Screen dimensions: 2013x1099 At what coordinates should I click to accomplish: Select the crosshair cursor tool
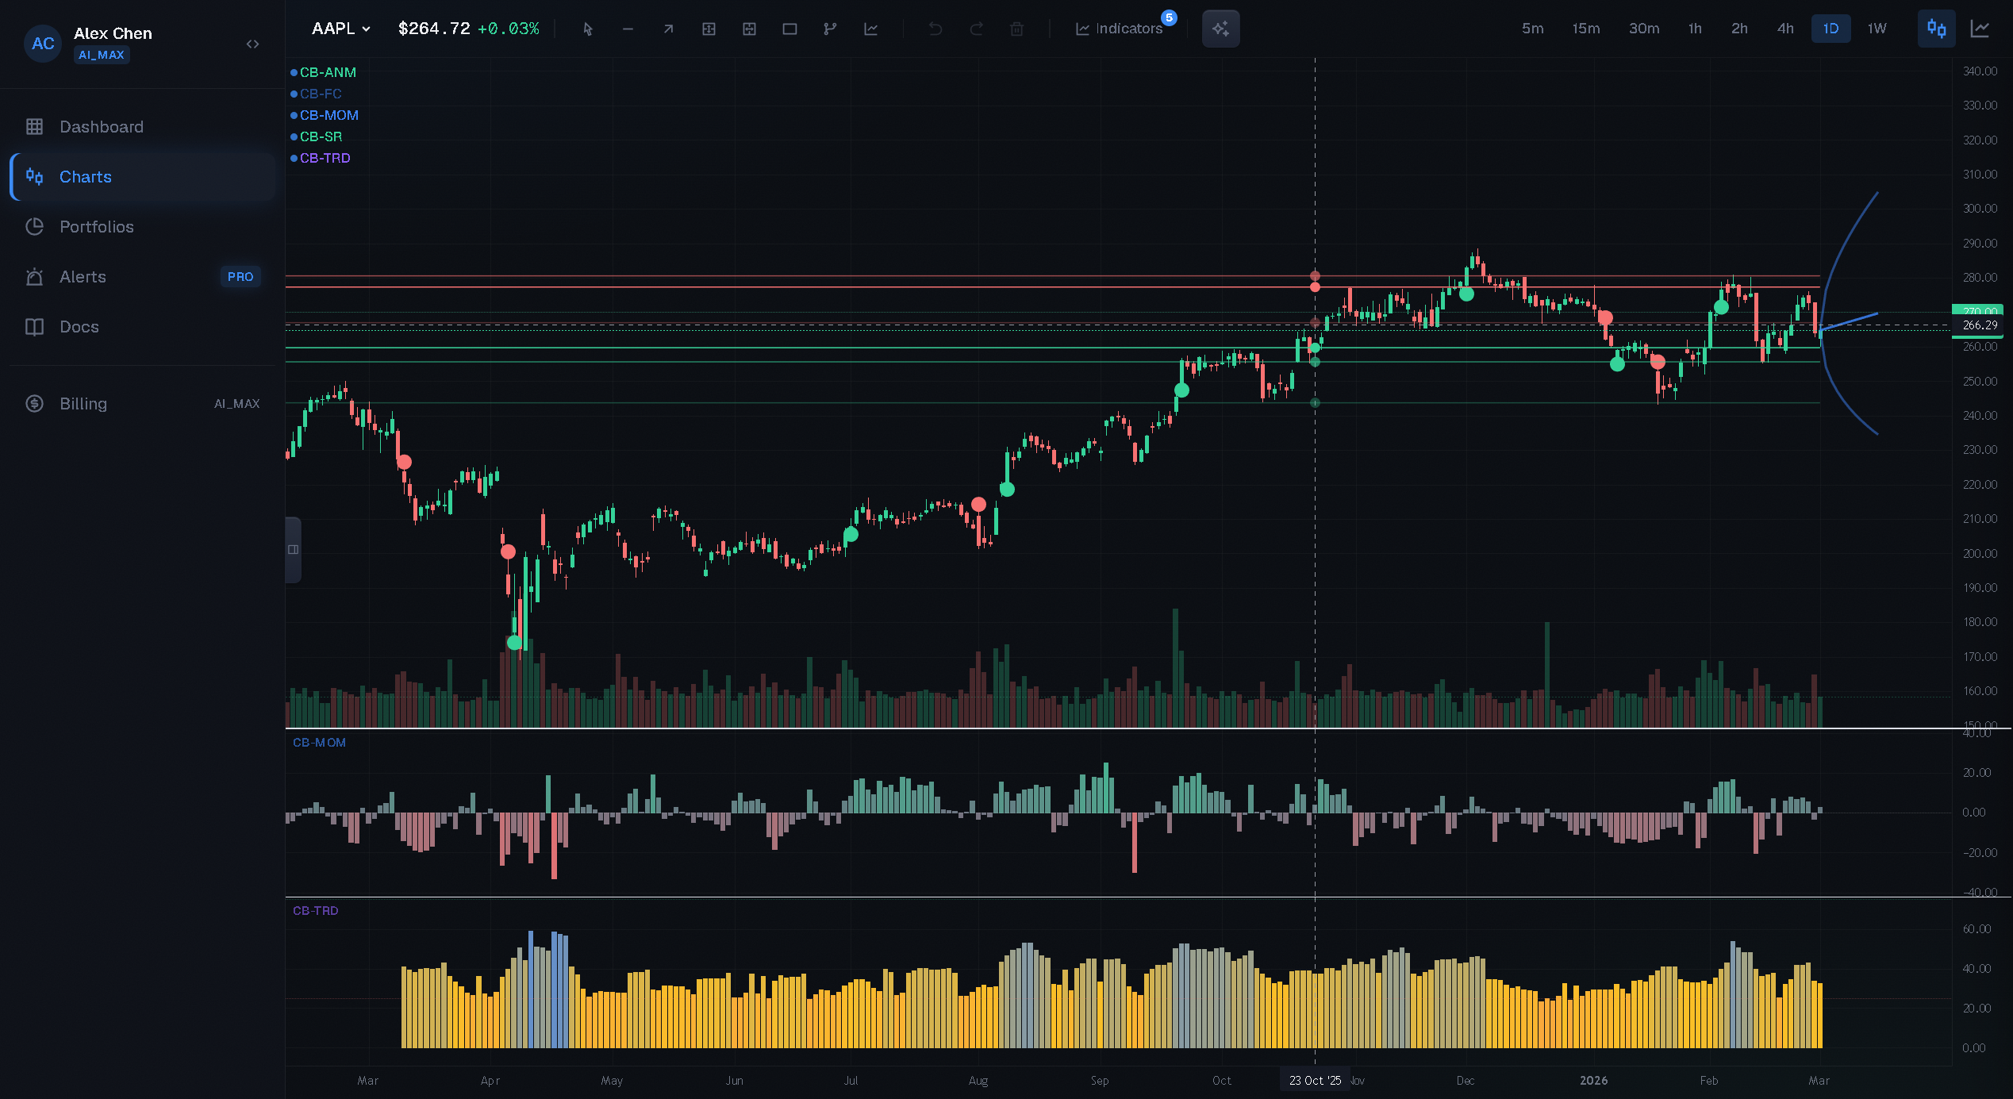pyautogui.click(x=588, y=29)
